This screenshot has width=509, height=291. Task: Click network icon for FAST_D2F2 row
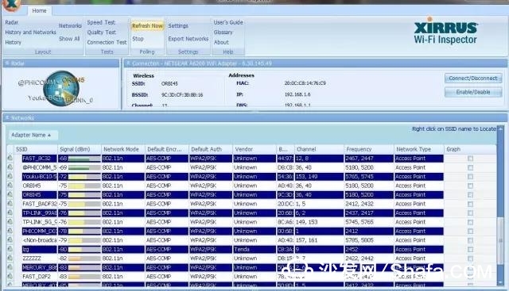click(x=10, y=276)
